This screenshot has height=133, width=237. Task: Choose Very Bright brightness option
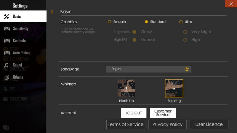tap(185, 32)
